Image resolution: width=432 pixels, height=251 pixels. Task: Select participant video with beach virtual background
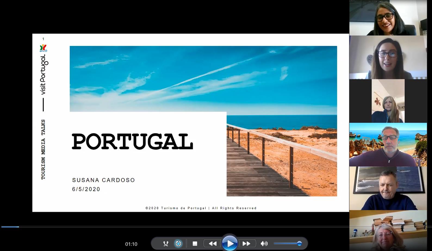click(x=388, y=145)
